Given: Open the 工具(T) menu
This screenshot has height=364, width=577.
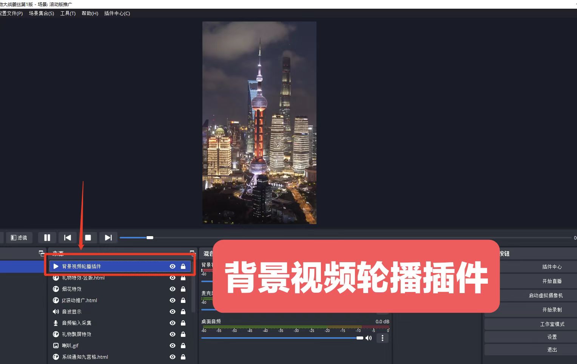Looking at the screenshot, I should 68,13.
